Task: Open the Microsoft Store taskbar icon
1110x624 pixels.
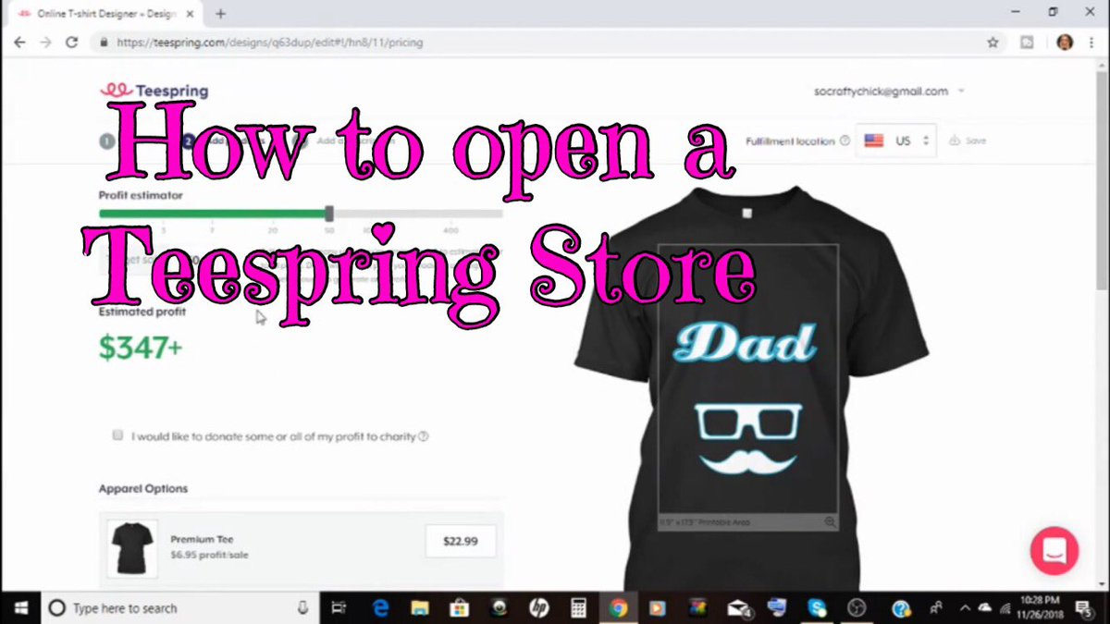Action: click(460, 607)
